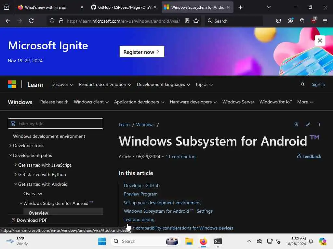Switch to What's new with Firefox tab
Viewport: 333px width, 249px height.
[x=45, y=7]
